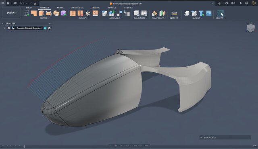Select the orange L-shaped surface tool
Image resolution: width=258 pixels, height=149 pixels.
tap(34, 13)
